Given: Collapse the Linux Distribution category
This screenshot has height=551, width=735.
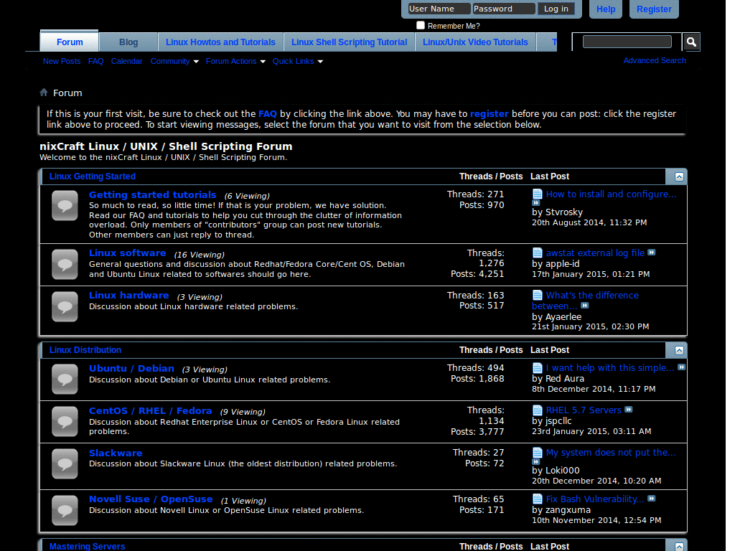Looking at the screenshot, I should pyautogui.click(x=679, y=350).
